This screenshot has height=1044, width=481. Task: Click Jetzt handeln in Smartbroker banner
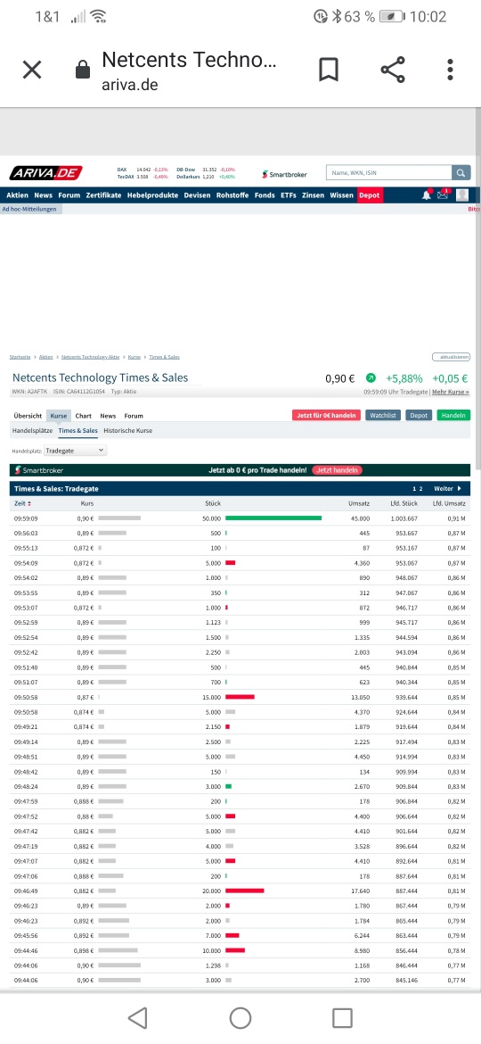tap(337, 470)
